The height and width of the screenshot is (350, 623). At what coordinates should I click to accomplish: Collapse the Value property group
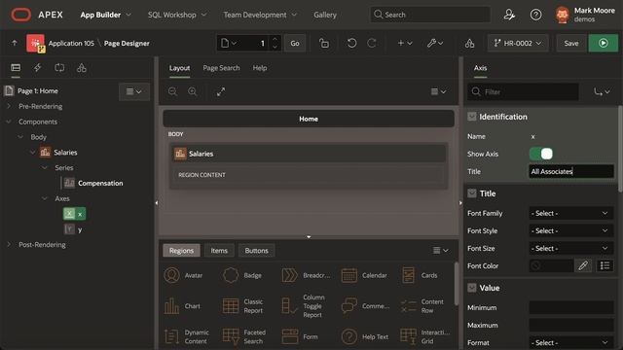471,288
